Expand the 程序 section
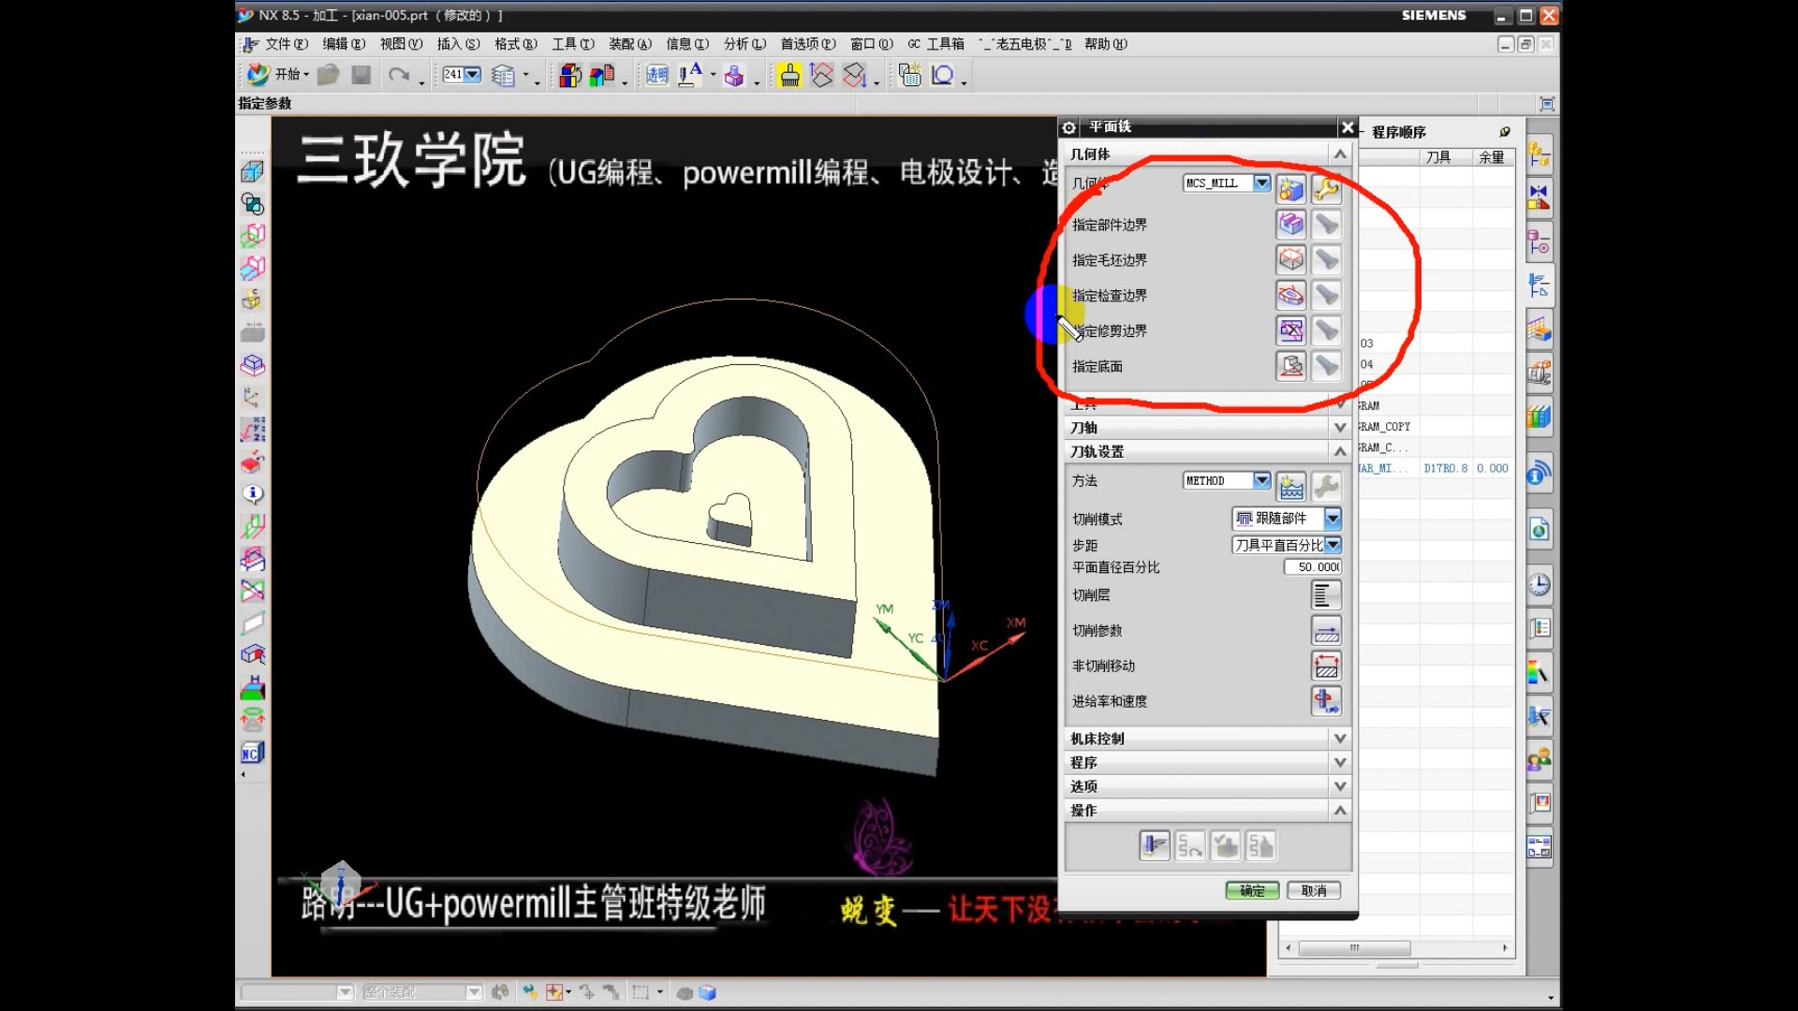The height and width of the screenshot is (1011, 1798). (1340, 762)
